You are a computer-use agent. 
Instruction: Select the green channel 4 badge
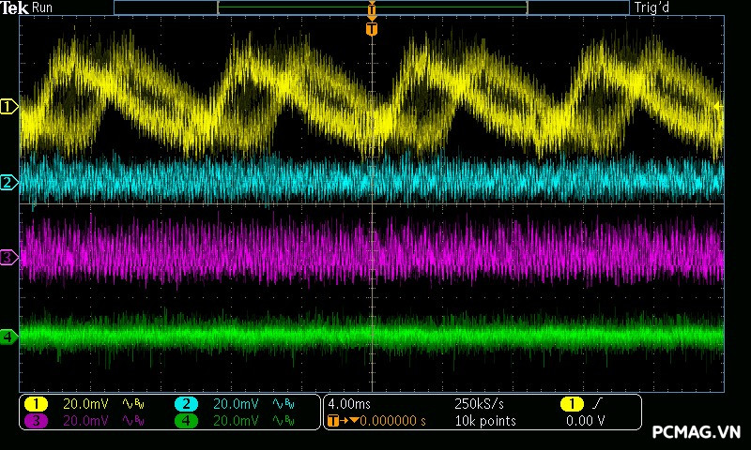coord(186,421)
